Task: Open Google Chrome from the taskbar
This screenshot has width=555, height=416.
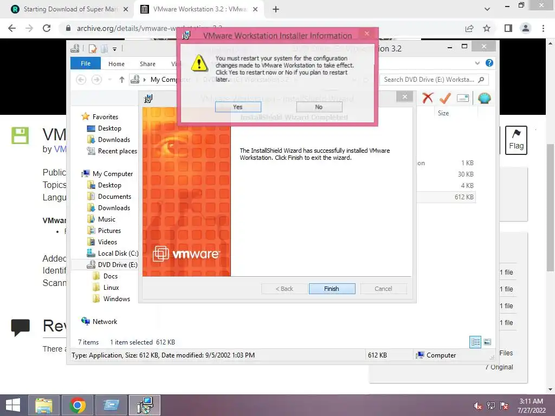Action: (78, 405)
